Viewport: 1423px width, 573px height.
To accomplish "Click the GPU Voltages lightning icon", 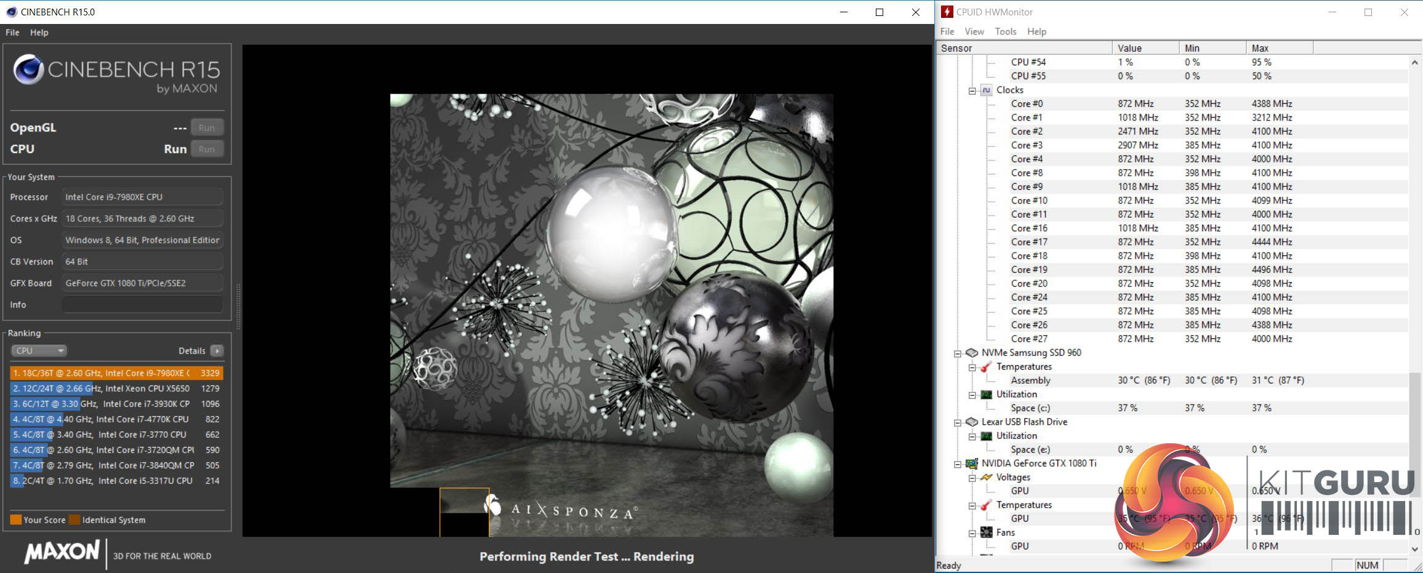I will pyautogui.click(x=986, y=478).
